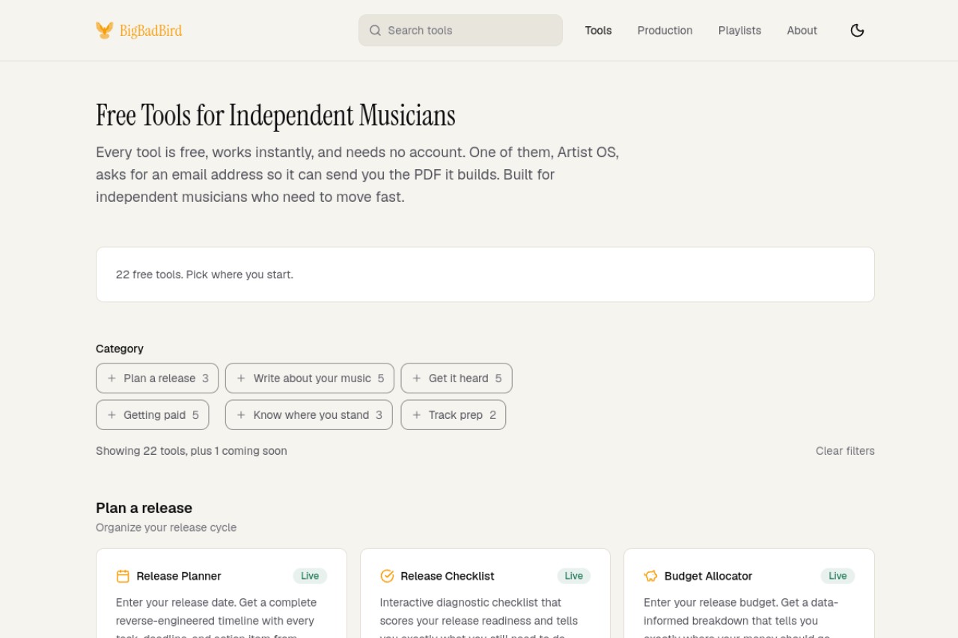Click the plus icon in Plan a release chip
Image resolution: width=958 pixels, height=638 pixels.
coord(112,378)
